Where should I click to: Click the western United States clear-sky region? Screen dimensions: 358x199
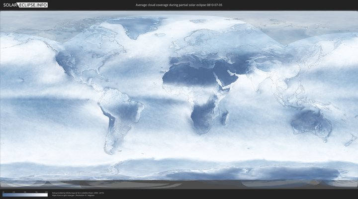pos(65,62)
